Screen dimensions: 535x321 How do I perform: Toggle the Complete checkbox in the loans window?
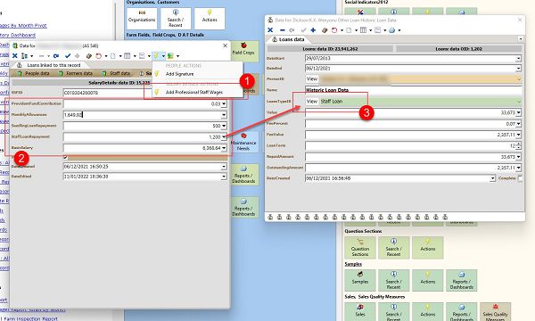[x=521, y=178]
